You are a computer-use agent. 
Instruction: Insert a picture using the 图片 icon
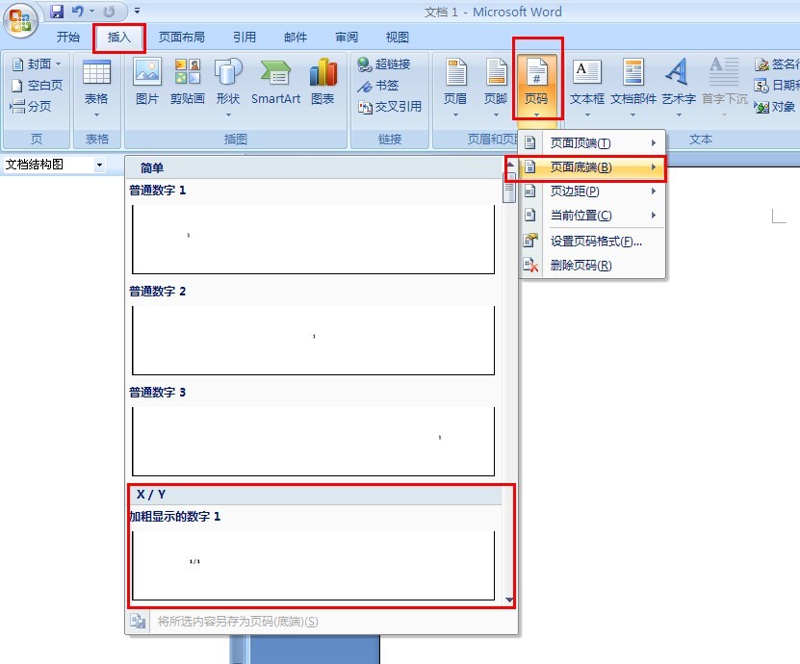[146, 85]
